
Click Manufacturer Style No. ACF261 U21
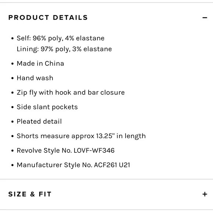point(73,165)
